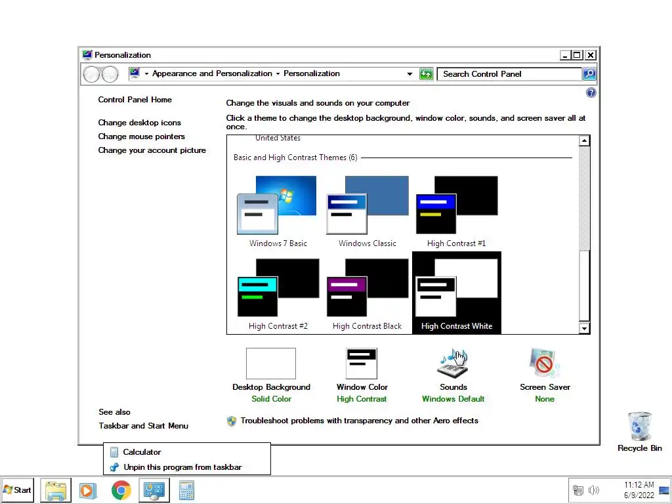
Task: Click Appearance and Personalization breadcrumb
Action: 212,73
